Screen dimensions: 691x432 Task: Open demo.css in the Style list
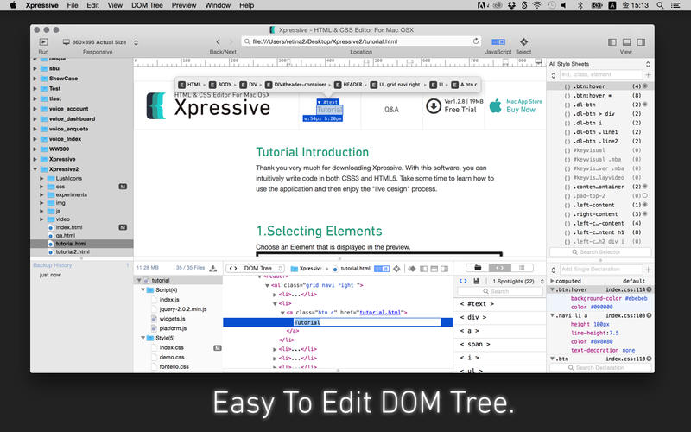click(x=172, y=357)
